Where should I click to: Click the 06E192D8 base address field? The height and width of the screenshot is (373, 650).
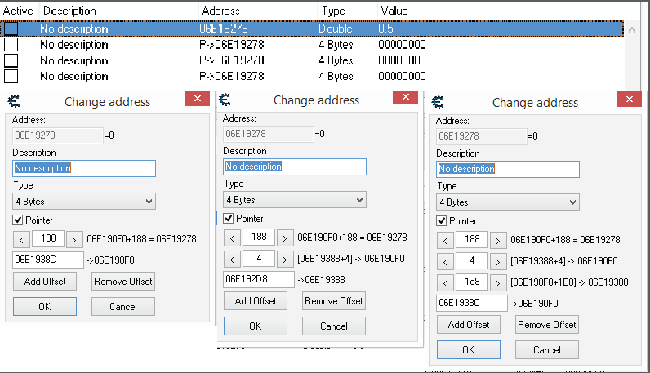(x=259, y=279)
